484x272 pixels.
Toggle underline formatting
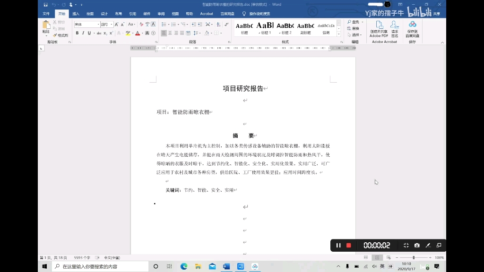tap(89, 33)
